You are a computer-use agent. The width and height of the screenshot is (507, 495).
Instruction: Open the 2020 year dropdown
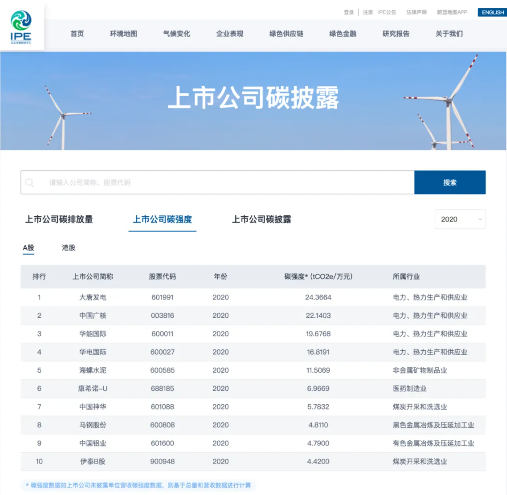460,219
